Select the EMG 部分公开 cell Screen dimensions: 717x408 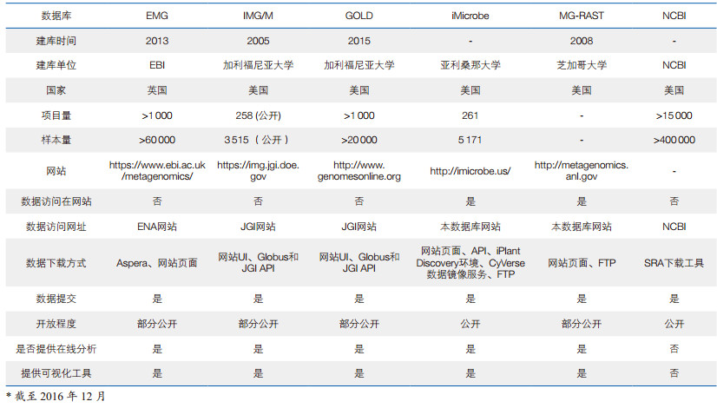point(157,325)
